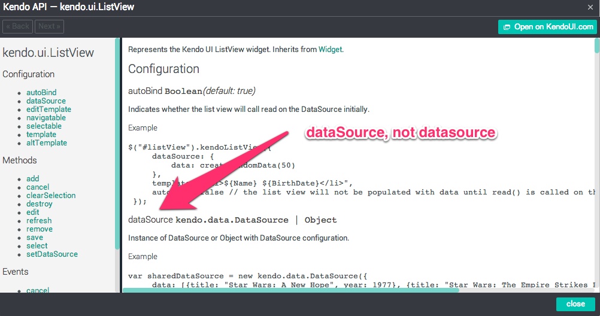Go back with the Back button
This screenshot has width=600, height=316.
pyautogui.click(x=17, y=26)
